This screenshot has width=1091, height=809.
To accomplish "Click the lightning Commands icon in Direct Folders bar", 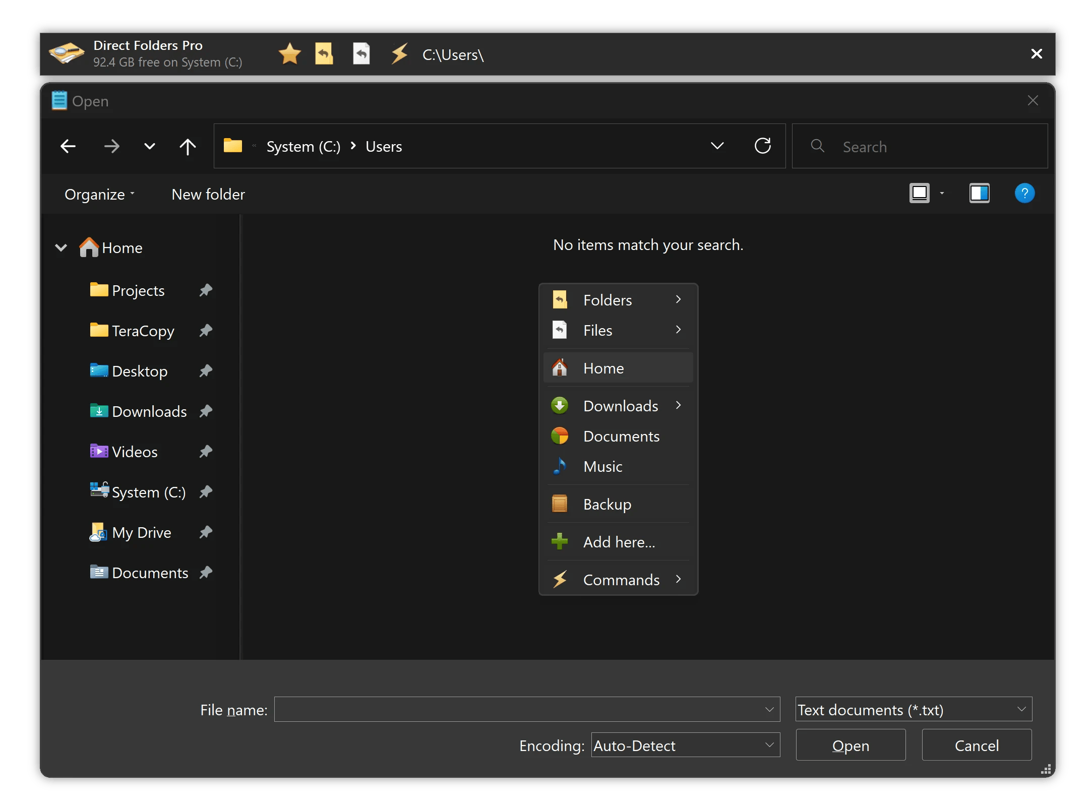I will click(x=400, y=53).
